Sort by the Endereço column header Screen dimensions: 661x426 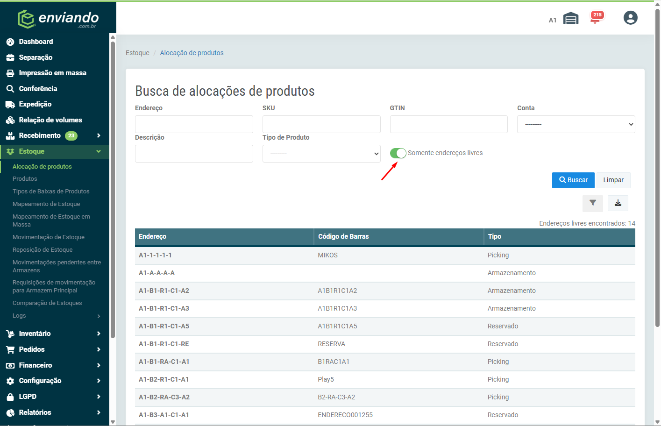224,237
